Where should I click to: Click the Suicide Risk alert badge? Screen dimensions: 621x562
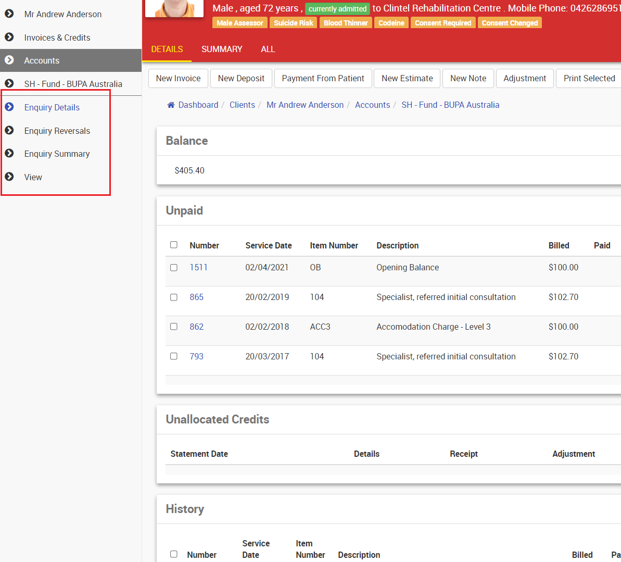point(294,23)
